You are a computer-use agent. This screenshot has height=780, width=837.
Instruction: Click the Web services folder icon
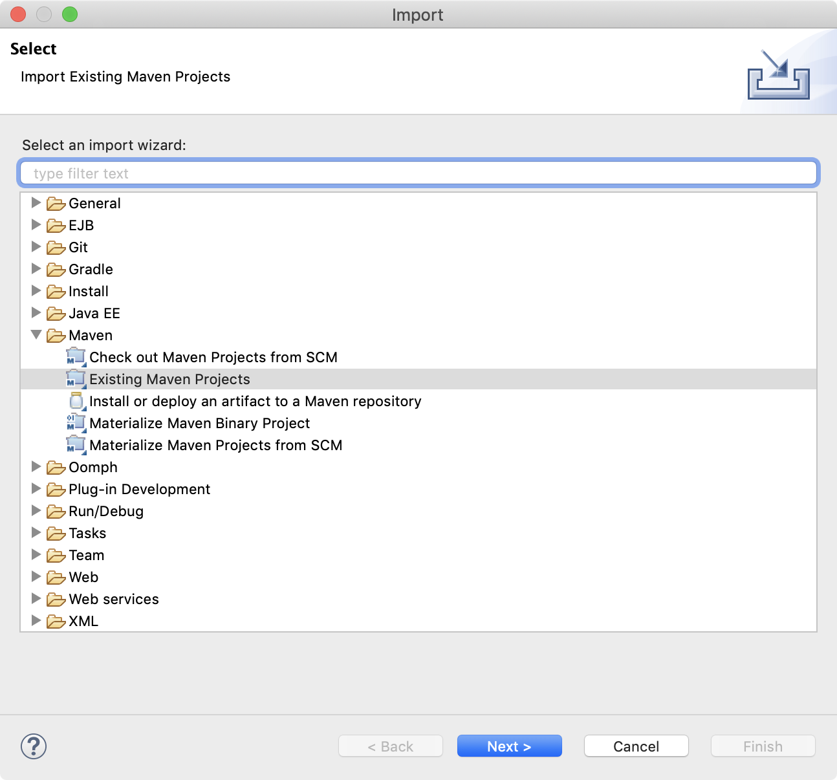click(x=56, y=600)
